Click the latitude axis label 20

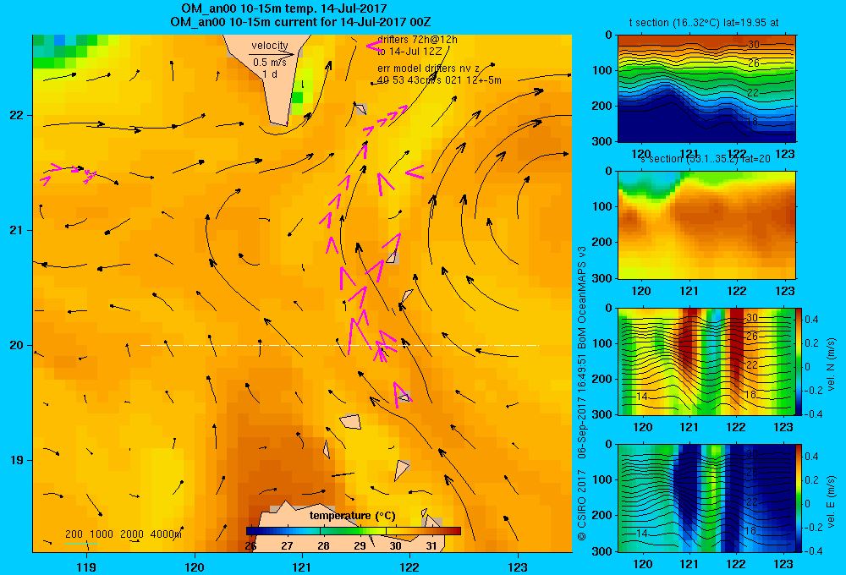tap(17, 345)
